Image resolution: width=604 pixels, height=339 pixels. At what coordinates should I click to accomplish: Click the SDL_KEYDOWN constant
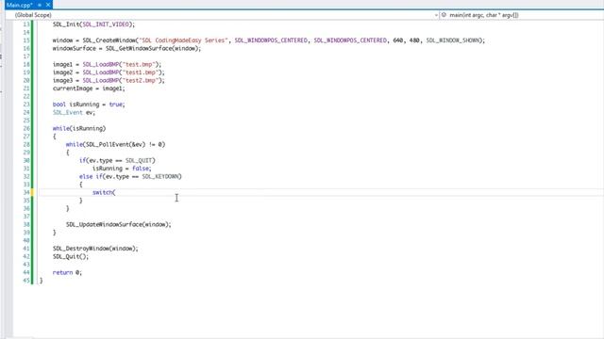click(x=160, y=176)
